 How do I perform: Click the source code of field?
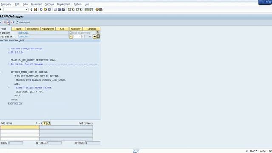tap(43, 37)
